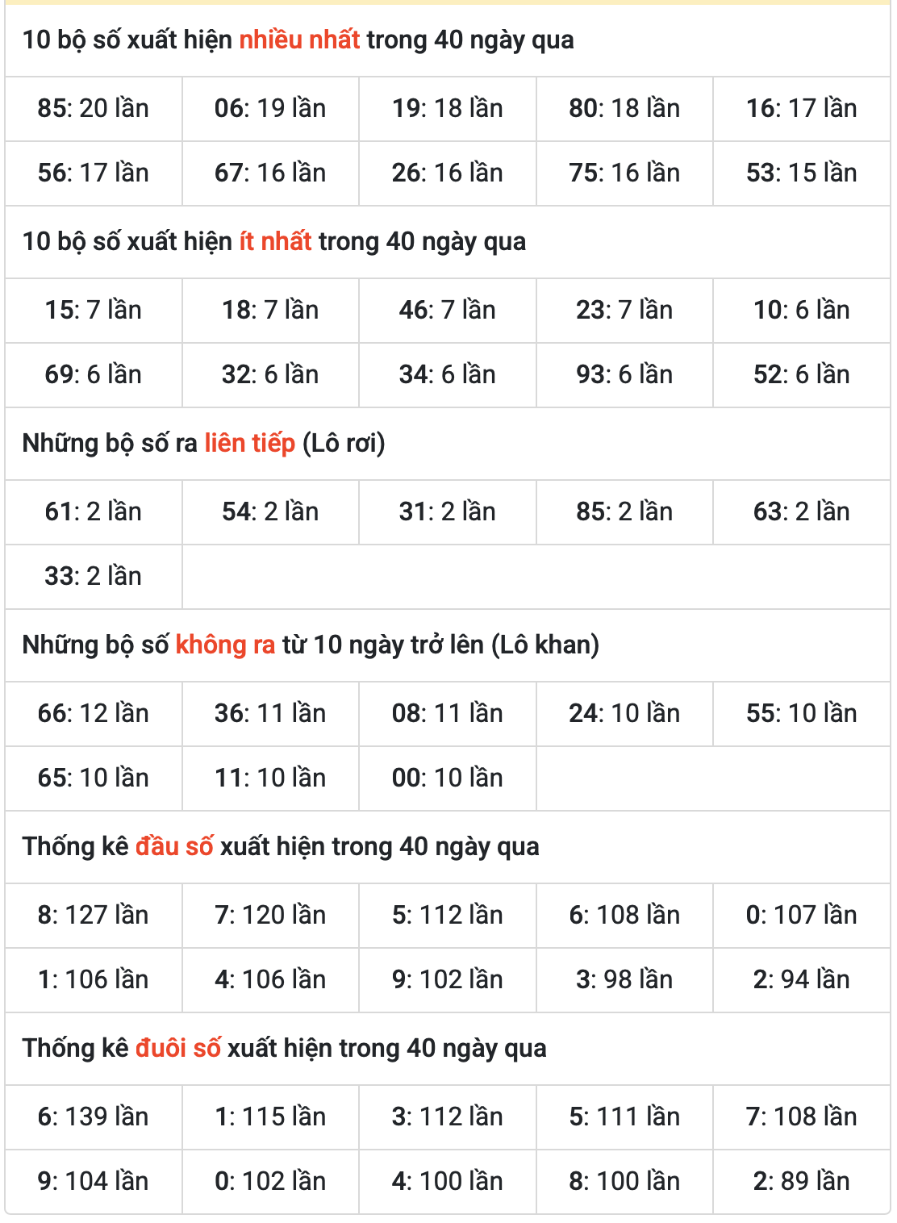Click the cell '85: 20 lần'
The image size is (897, 1223).
tap(94, 109)
